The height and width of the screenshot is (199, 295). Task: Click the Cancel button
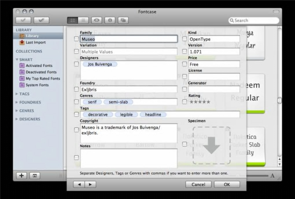198,185
